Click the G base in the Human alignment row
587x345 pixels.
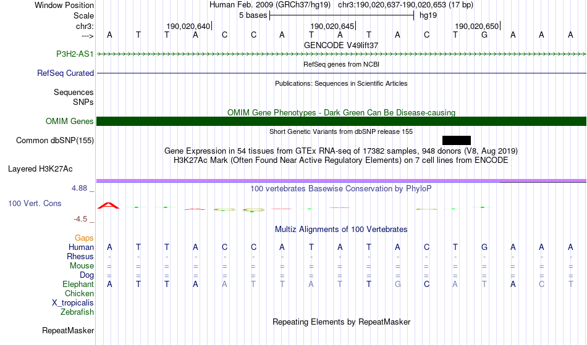[x=484, y=247]
